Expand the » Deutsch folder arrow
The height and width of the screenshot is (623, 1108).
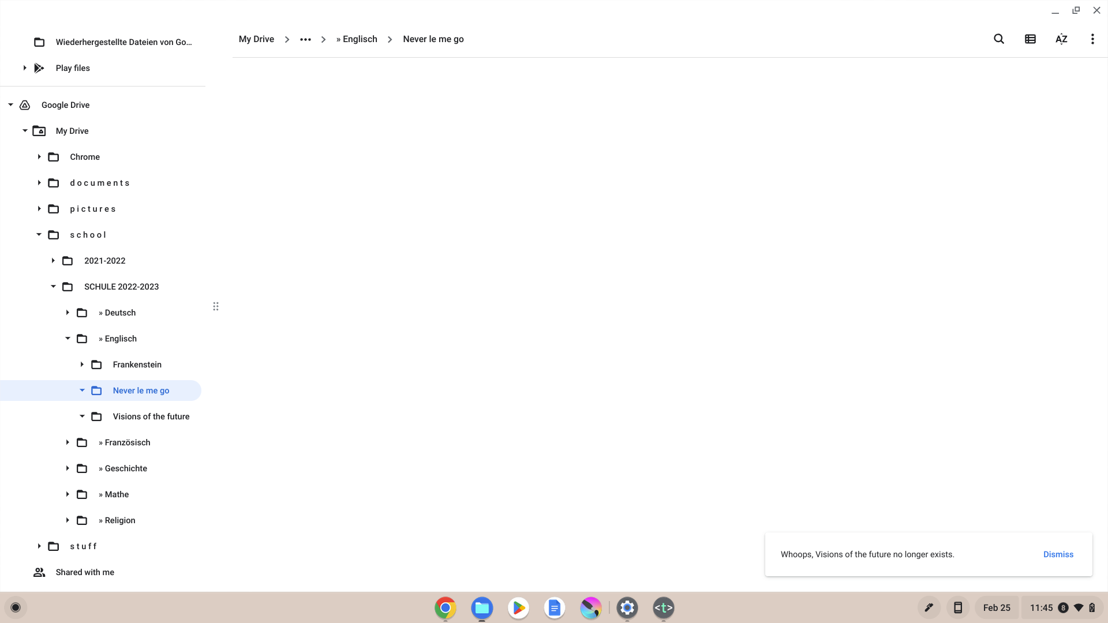[68, 313]
